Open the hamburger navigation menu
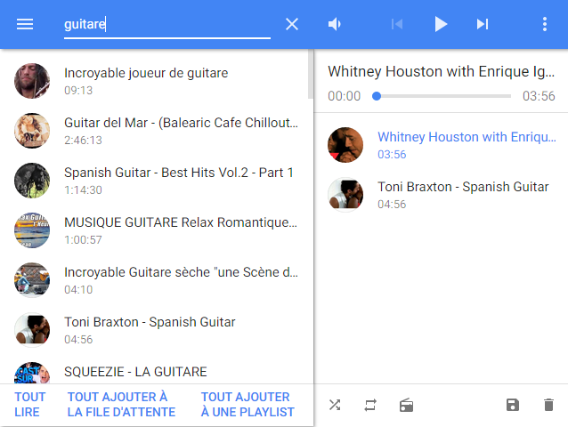 tap(25, 24)
